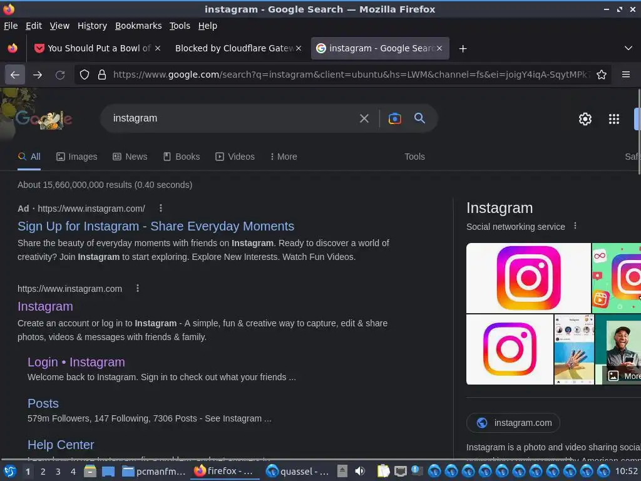Open Firefox View pinned icon

pos(13,48)
